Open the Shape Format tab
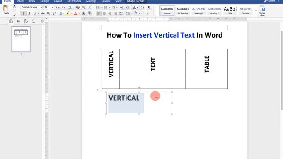The image size is (283, 159). click(136, 1)
